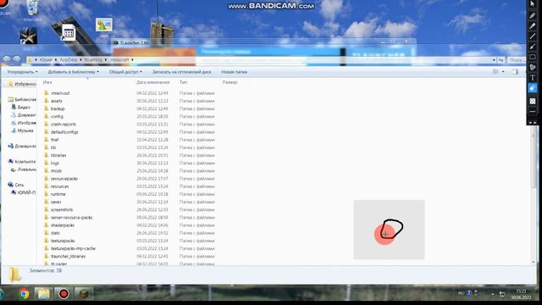
Task: Click the .minecraft breadcrumb segment
Action: click(119, 60)
